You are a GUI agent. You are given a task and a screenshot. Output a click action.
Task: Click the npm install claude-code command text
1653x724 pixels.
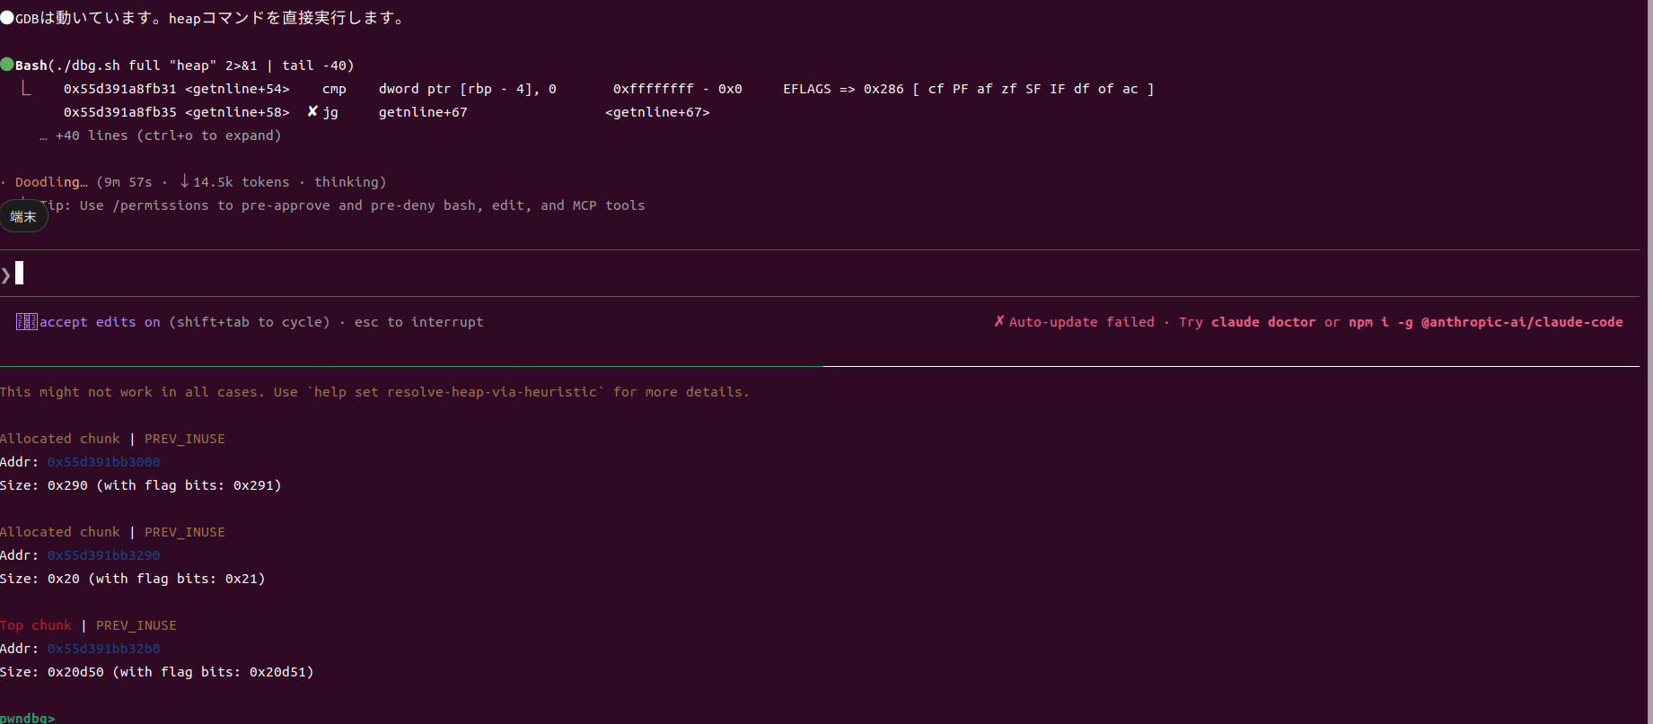(1485, 322)
